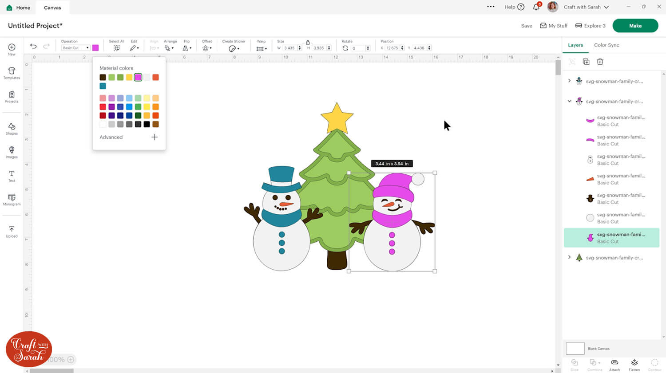Switch to the Color Sync tab

[x=606, y=45]
